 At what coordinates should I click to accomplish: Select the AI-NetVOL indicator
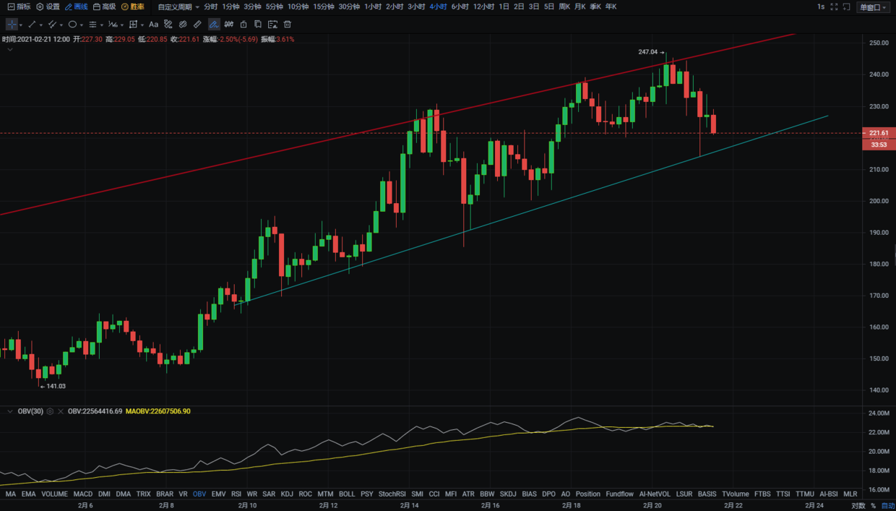655,494
